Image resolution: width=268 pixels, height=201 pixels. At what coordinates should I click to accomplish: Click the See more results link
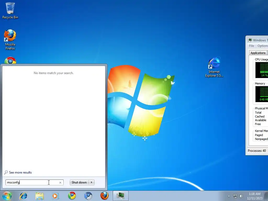20,172
